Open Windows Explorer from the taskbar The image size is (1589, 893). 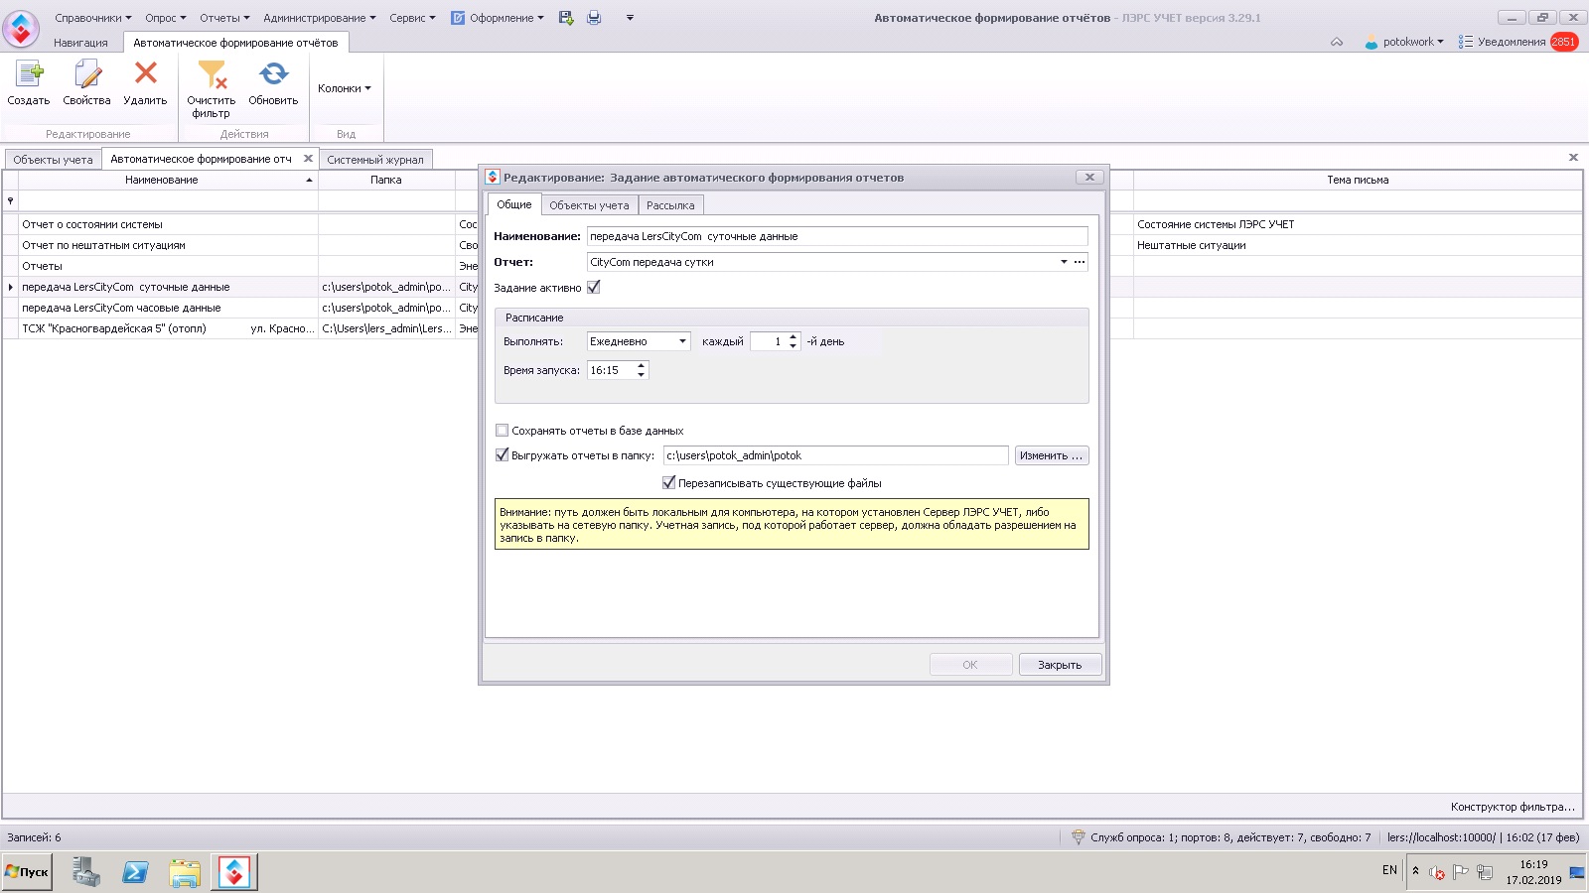coord(185,872)
